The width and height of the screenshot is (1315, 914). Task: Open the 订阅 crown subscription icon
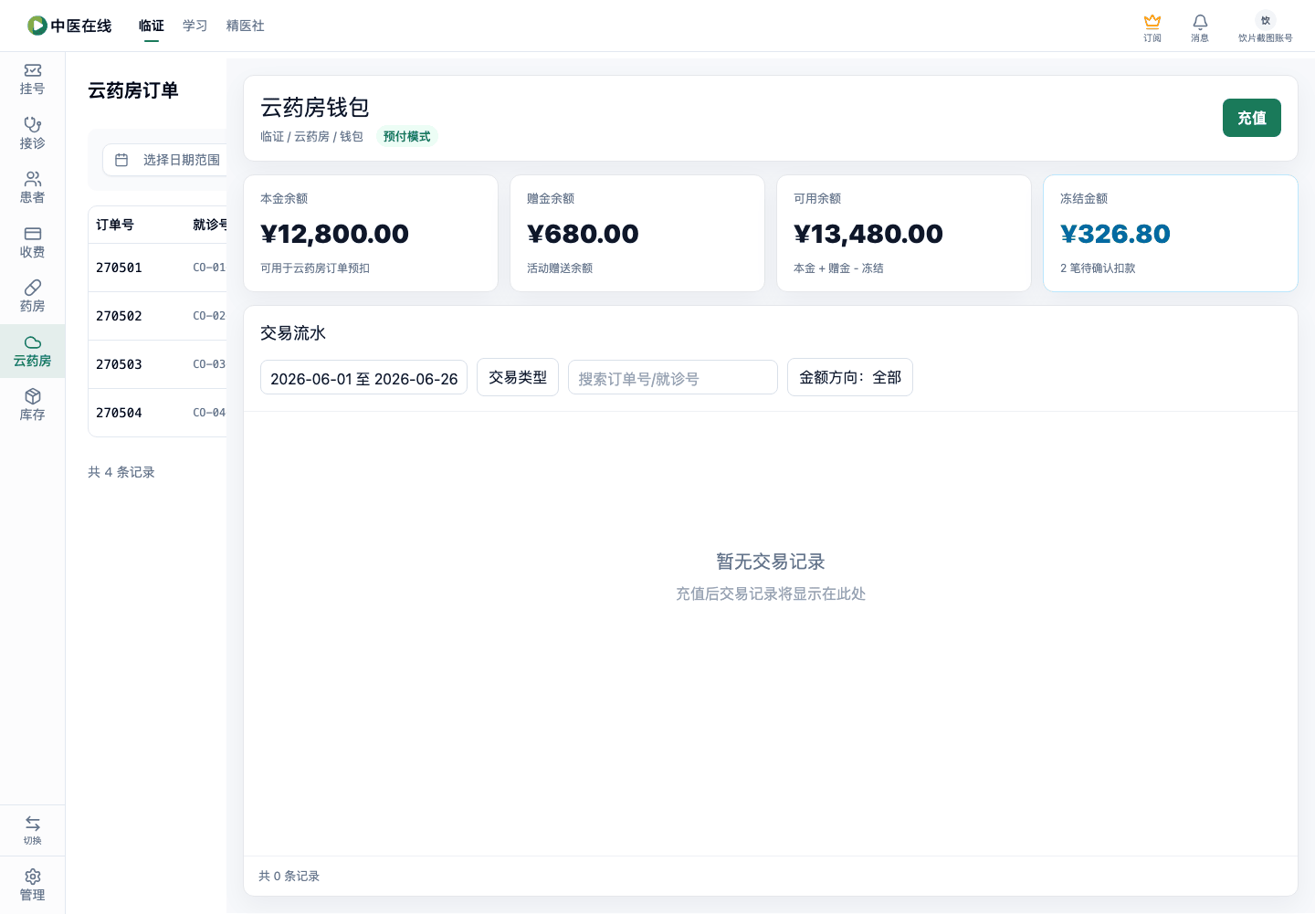(x=1152, y=27)
